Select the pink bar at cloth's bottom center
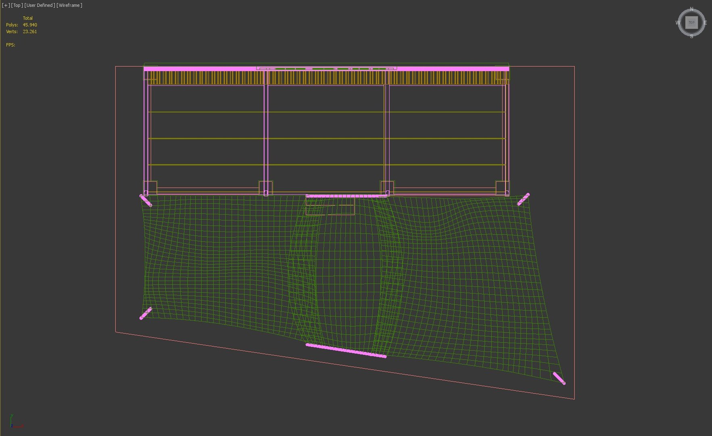The height and width of the screenshot is (436, 712). point(346,350)
